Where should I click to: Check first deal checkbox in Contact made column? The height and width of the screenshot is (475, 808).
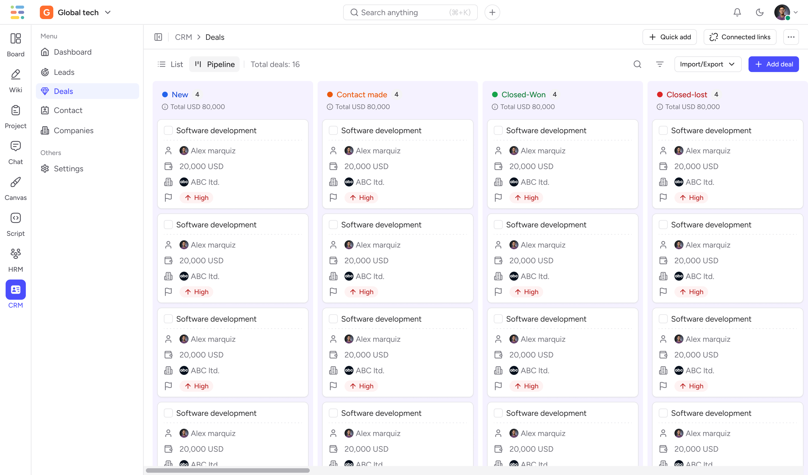tap(333, 130)
